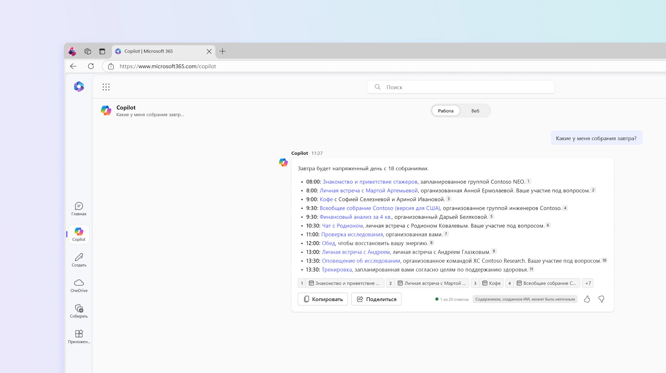Click the Копировать button
The height and width of the screenshot is (373, 666).
pos(323,299)
